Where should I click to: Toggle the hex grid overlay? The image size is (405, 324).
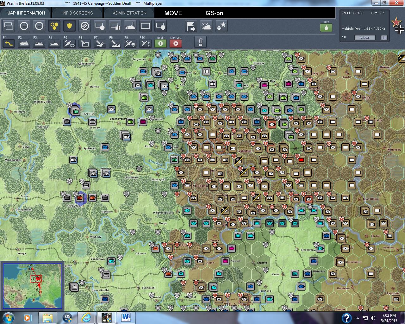tap(54, 26)
